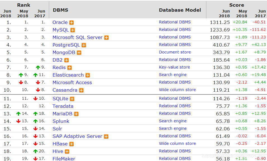Click the Database Model column header

(180, 10)
